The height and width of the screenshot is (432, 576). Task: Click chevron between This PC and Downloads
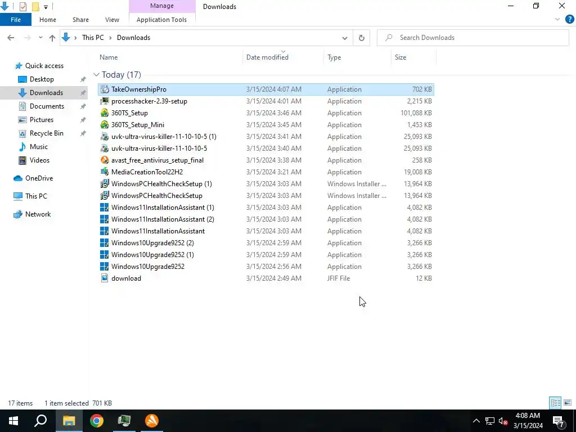coord(110,38)
